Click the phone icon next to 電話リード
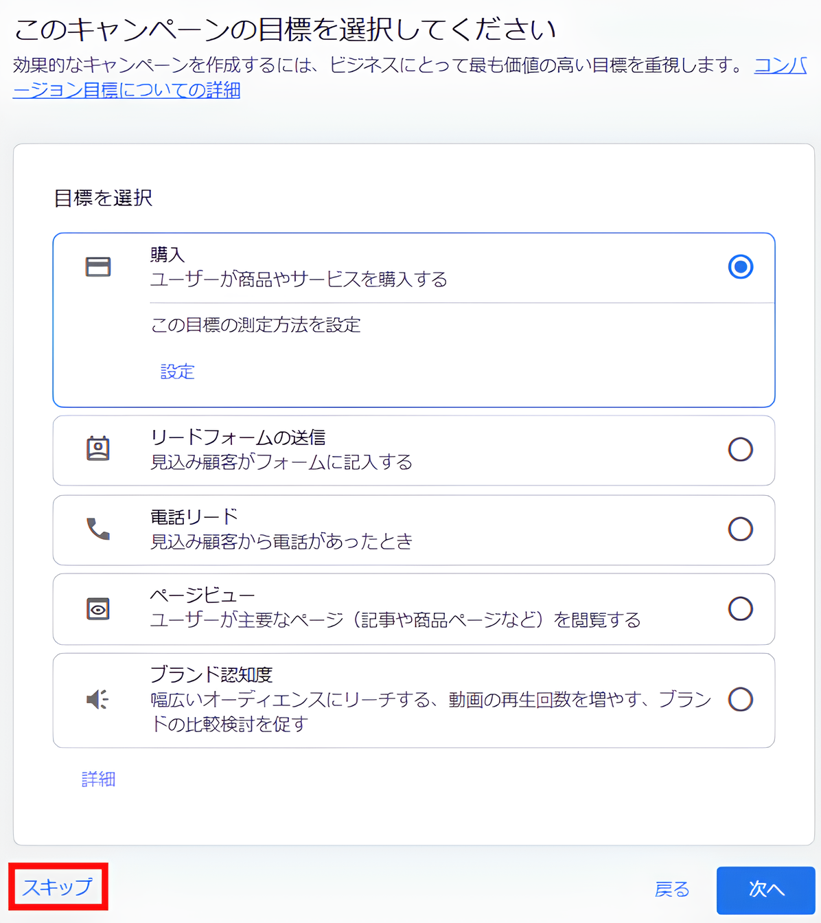 click(x=98, y=529)
